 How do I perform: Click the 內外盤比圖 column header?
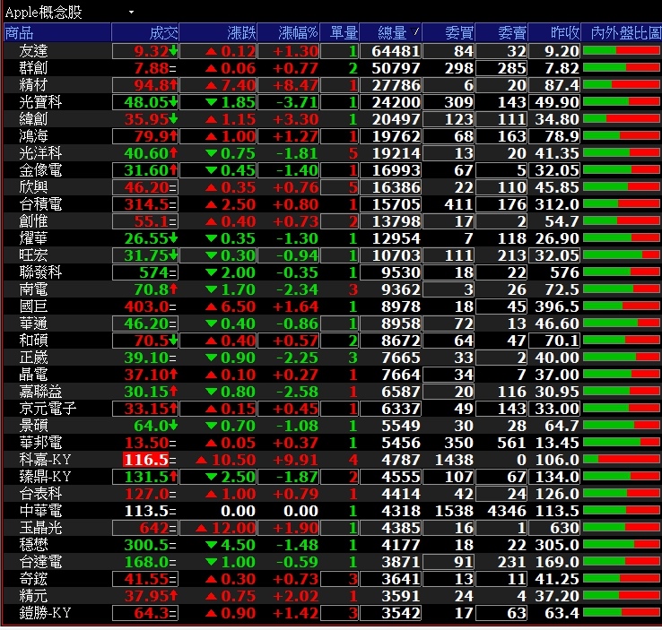[x=622, y=32]
